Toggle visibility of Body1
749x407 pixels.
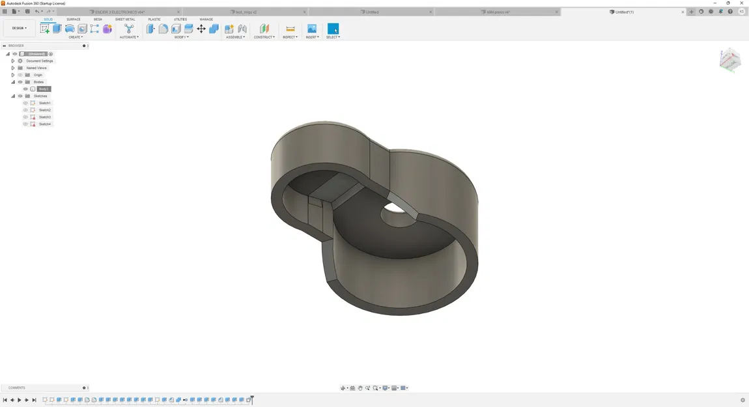pyautogui.click(x=26, y=89)
